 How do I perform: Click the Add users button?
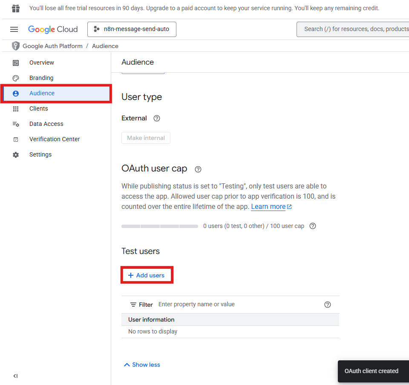point(147,275)
